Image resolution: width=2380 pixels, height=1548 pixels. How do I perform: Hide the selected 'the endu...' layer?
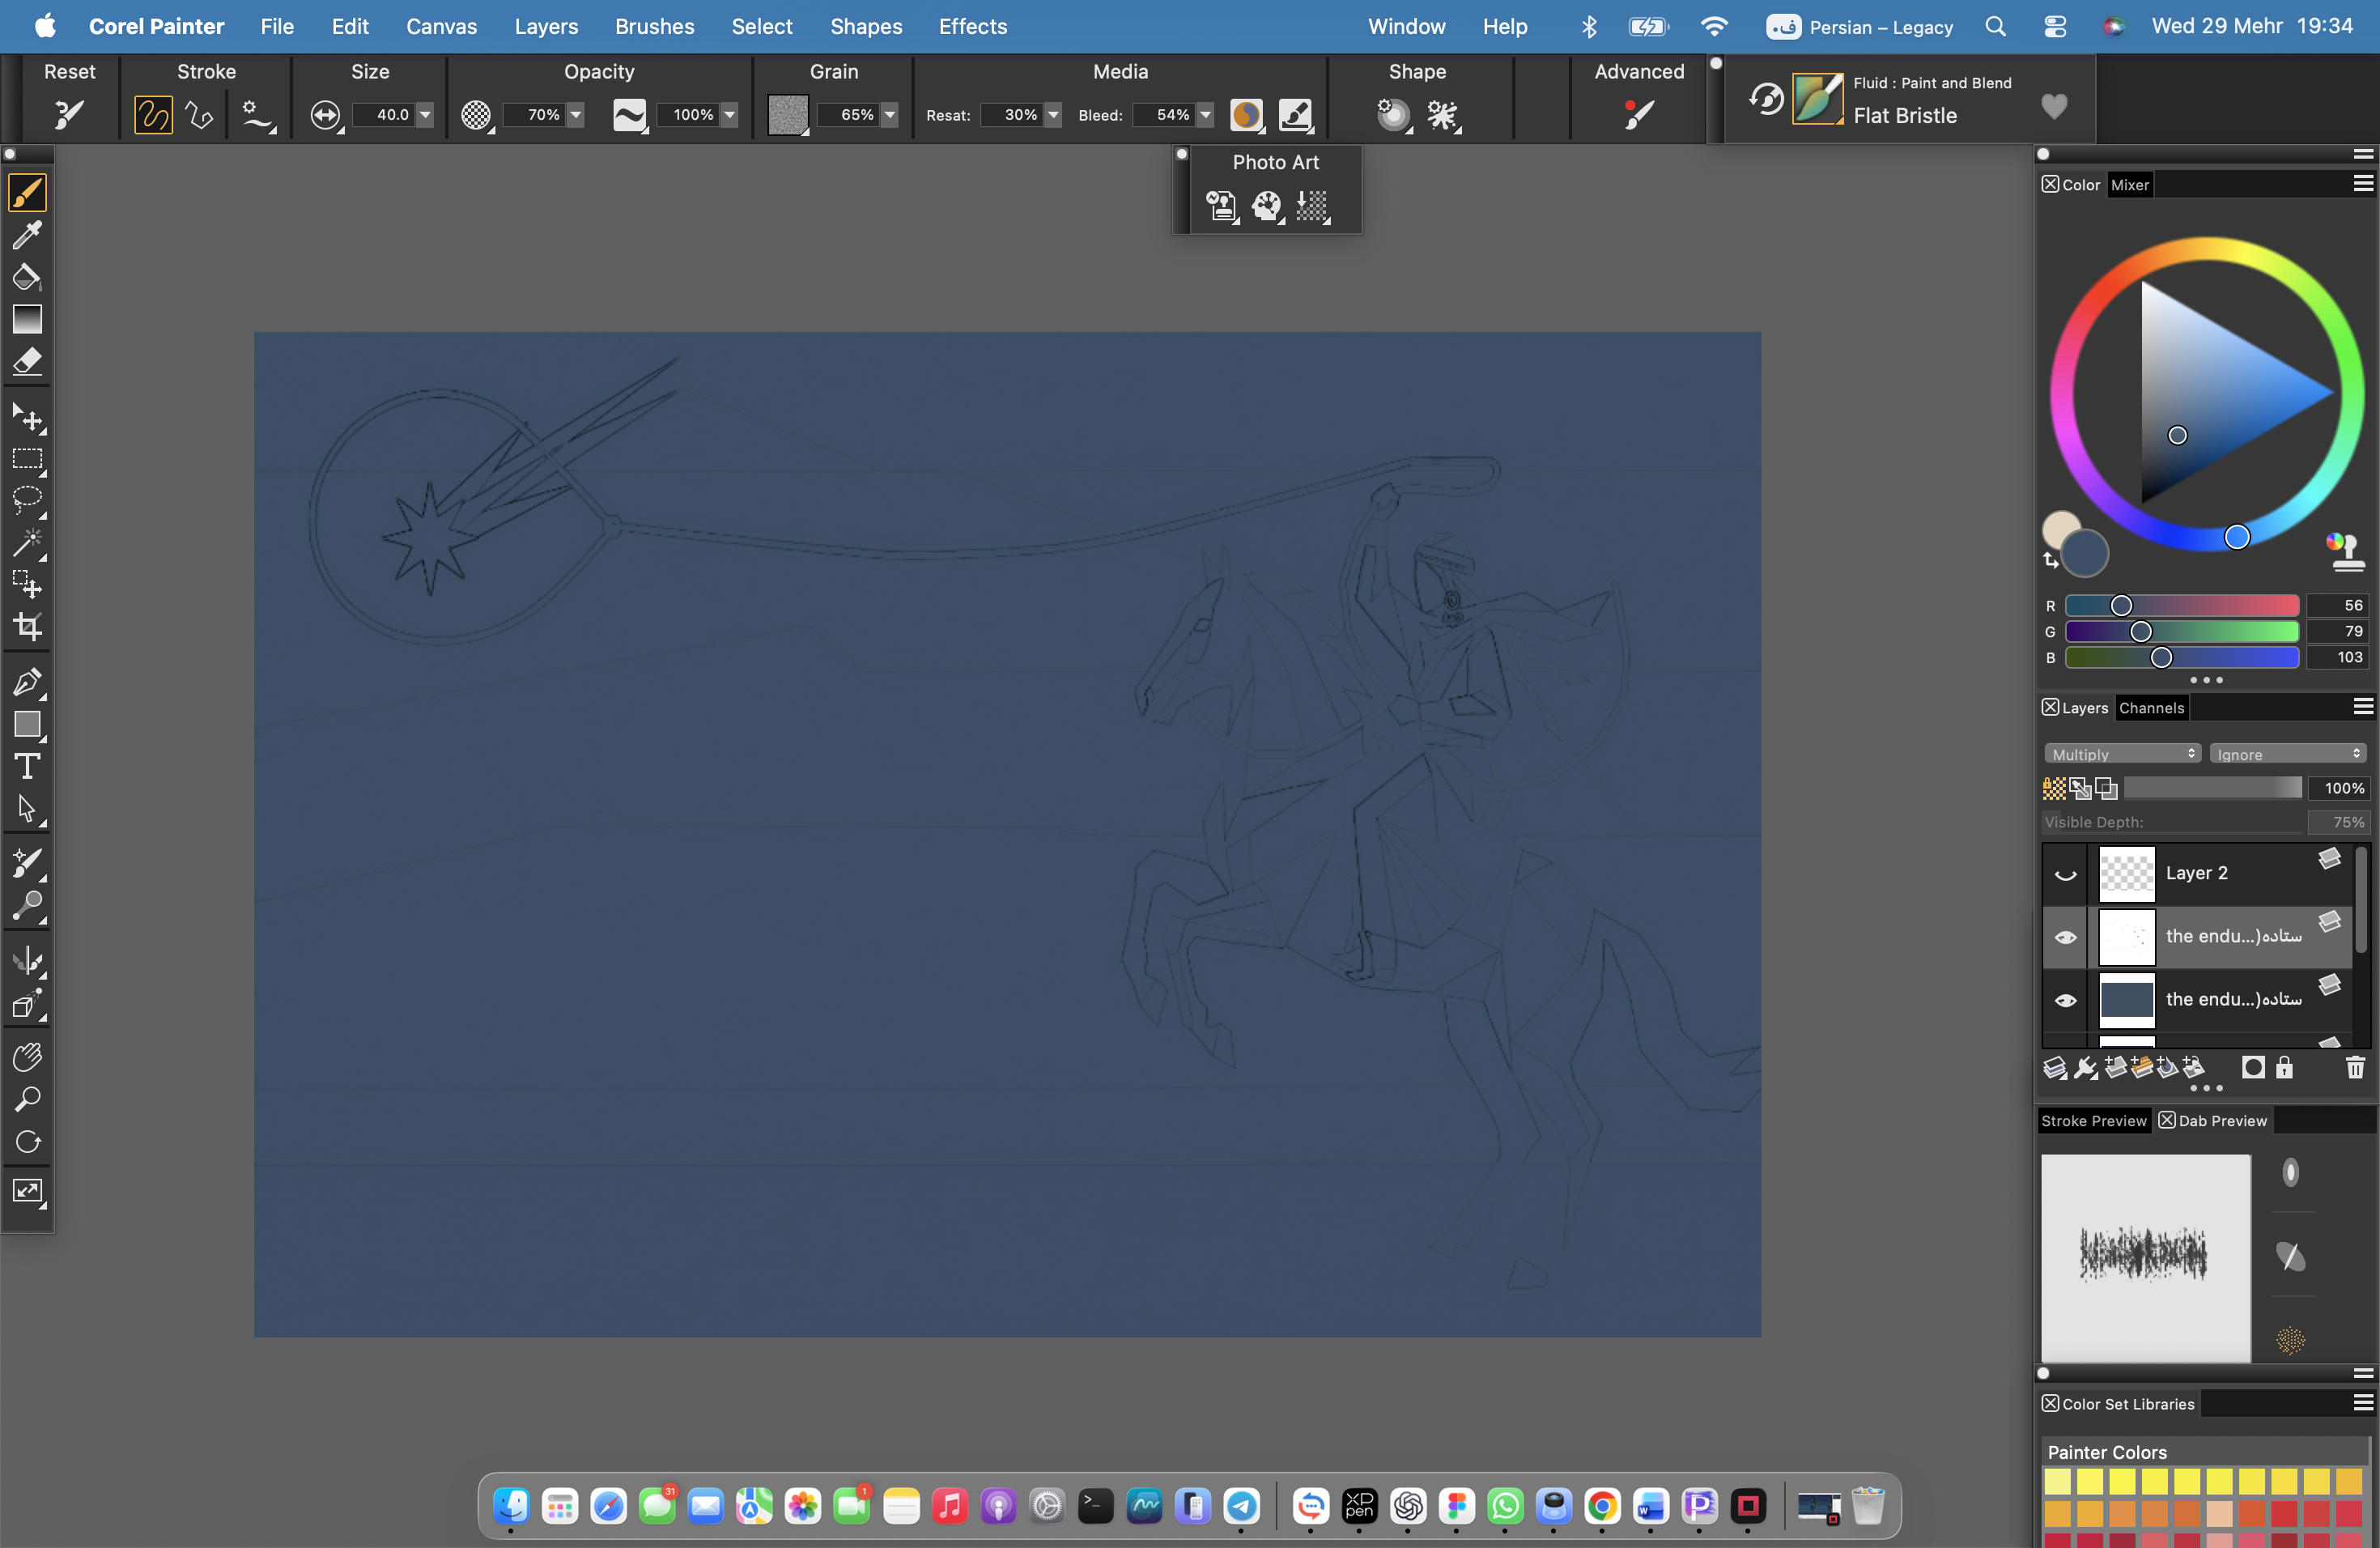tap(2065, 938)
